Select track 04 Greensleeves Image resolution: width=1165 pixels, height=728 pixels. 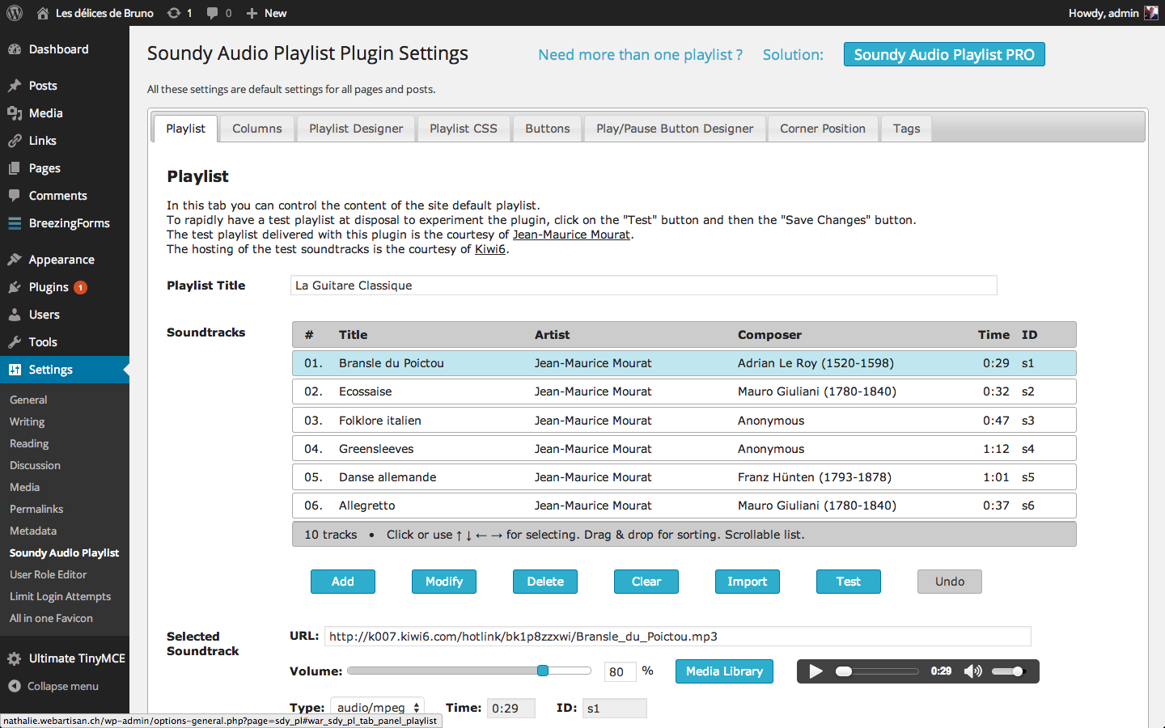(x=684, y=449)
